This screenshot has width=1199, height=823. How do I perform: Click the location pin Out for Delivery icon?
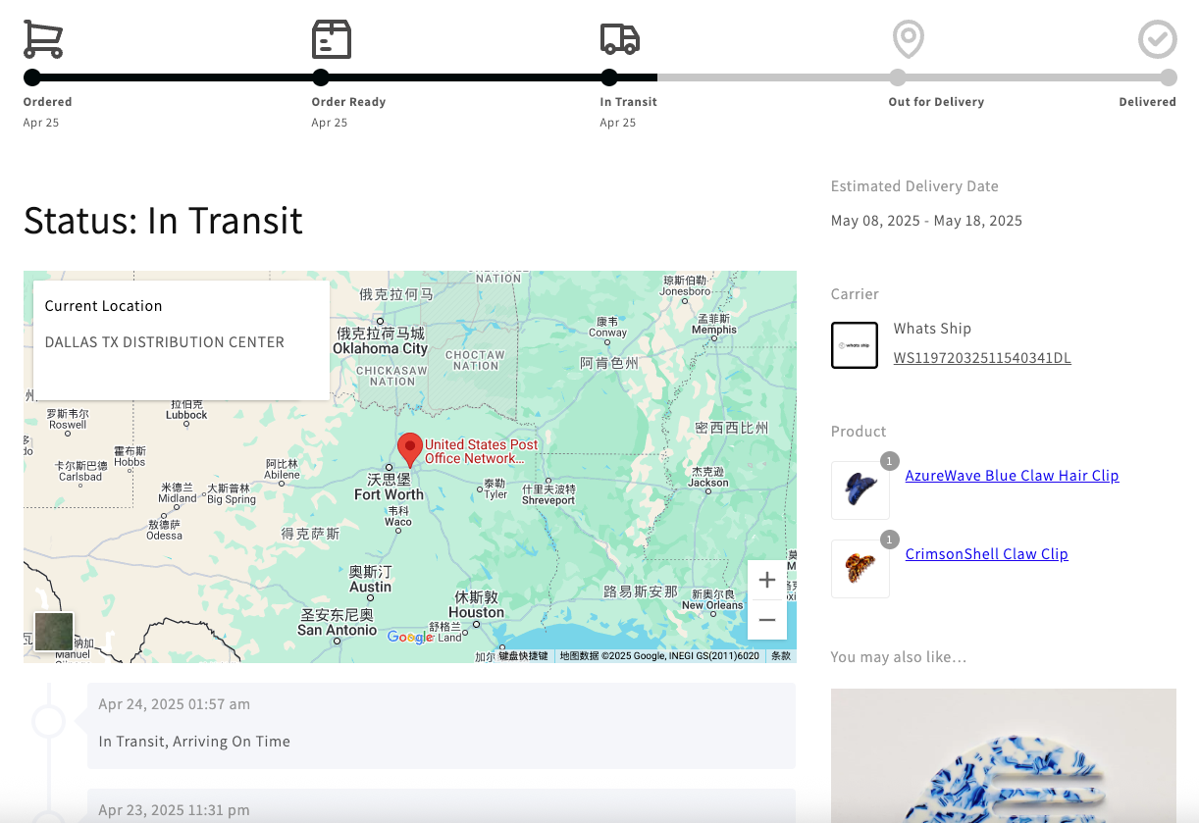pos(909,39)
